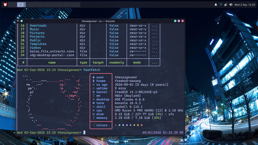258x145 pixels.
Task: Open the clock showing Wed 2 Sep 15:25
Action: (x=245, y=5)
